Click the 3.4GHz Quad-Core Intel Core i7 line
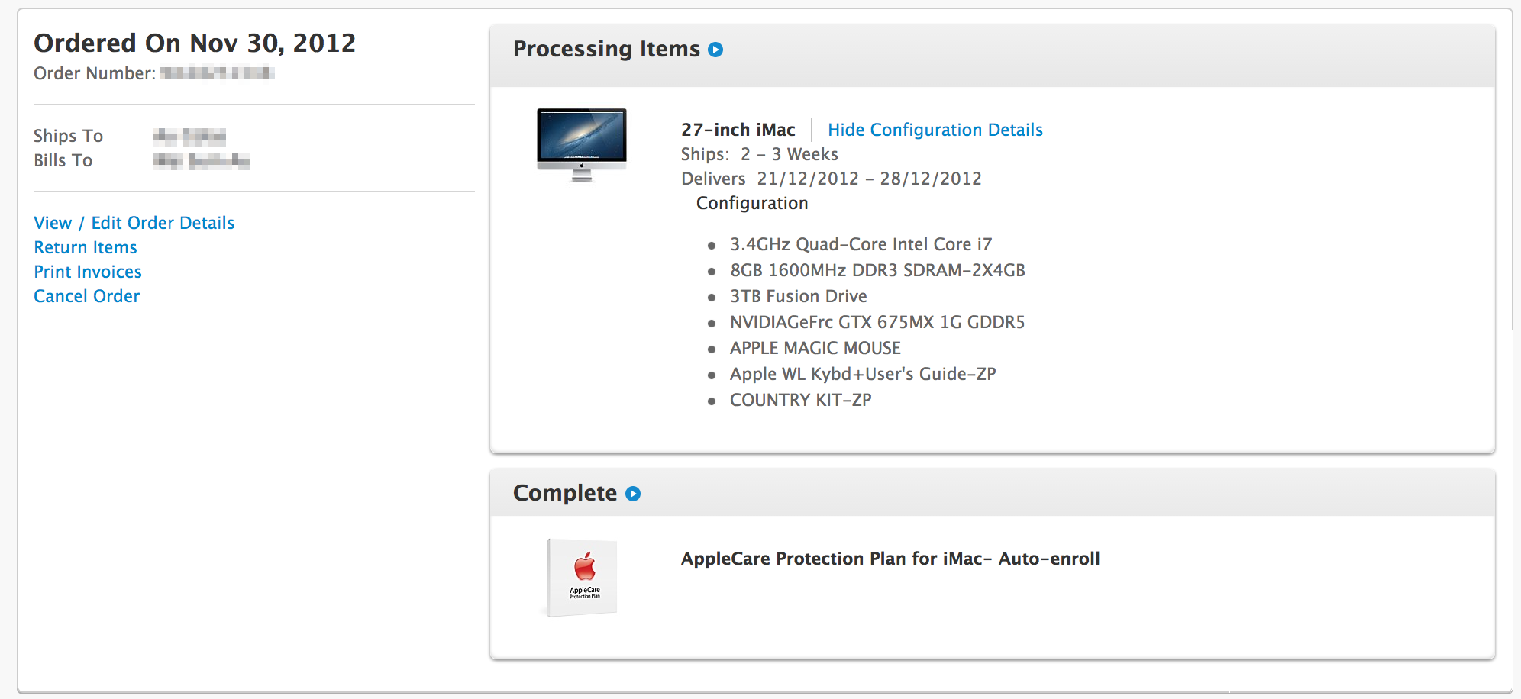 coord(861,244)
